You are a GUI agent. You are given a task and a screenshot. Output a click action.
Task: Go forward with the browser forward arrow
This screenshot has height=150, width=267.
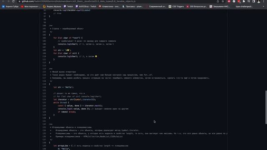[x=8, y=1]
